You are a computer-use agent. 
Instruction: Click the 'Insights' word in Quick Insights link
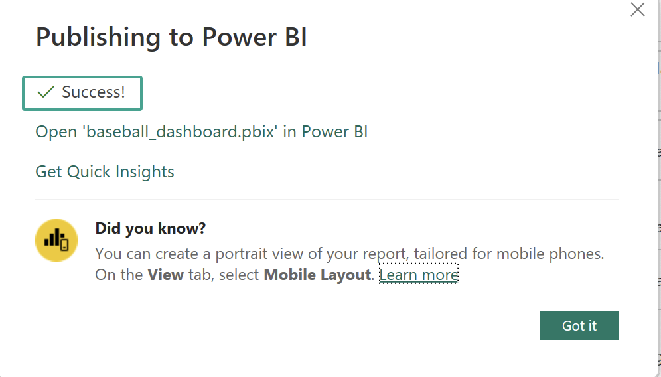pos(145,172)
